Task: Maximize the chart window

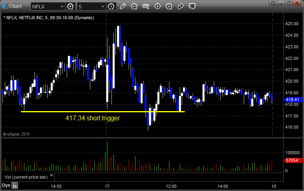Action: (289, 3)
